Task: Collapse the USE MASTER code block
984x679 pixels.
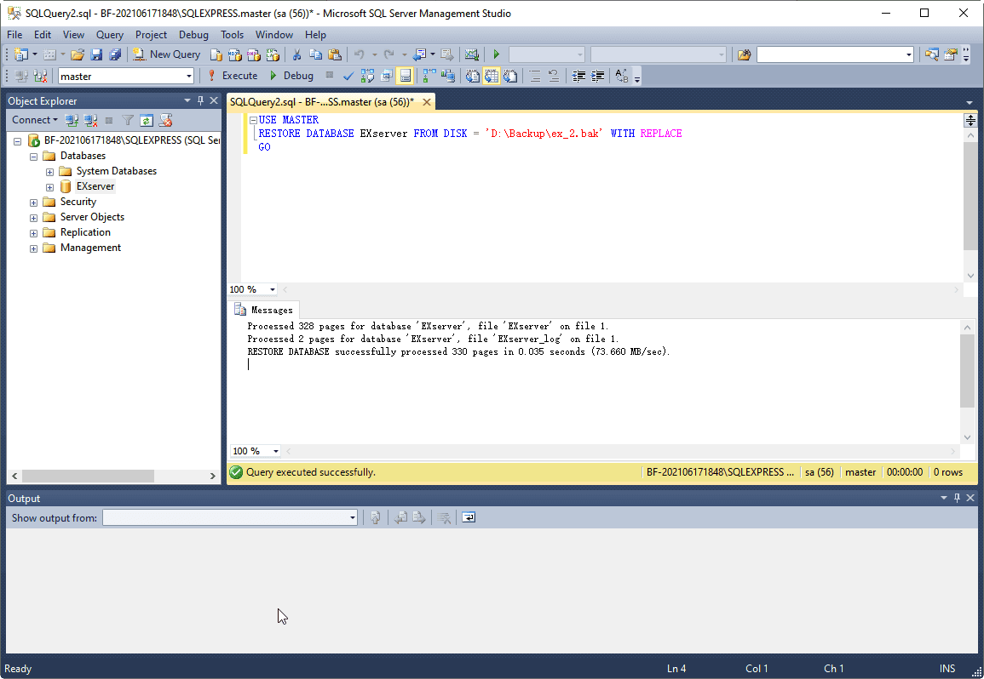Action: click(x=253, y=121)
